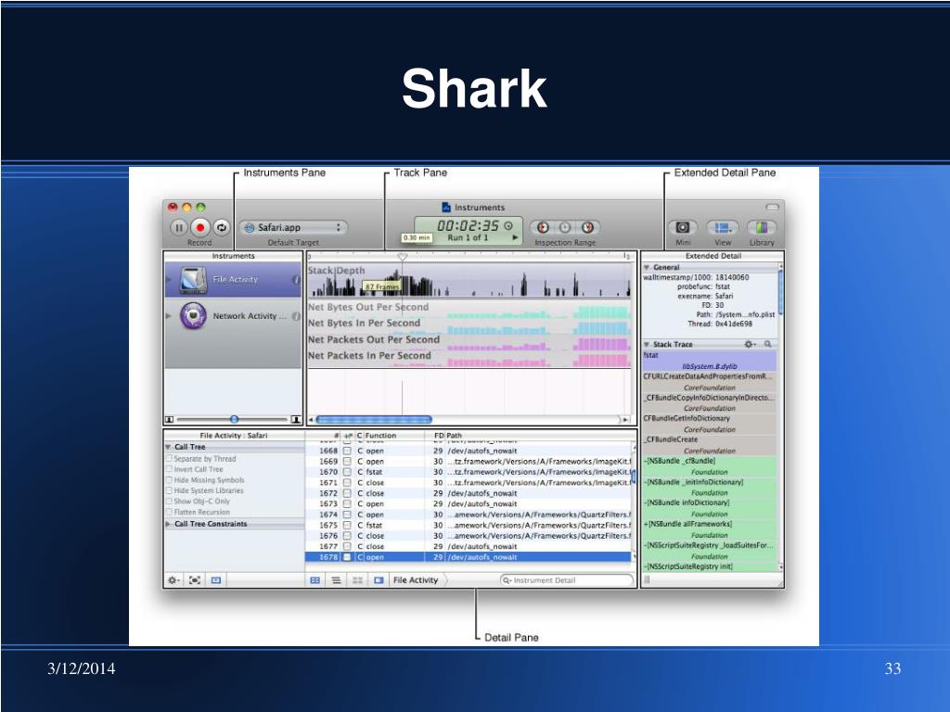Pause the trace with the pause button
The height and width of the screenshot is (712, 950).
[179, 228]
